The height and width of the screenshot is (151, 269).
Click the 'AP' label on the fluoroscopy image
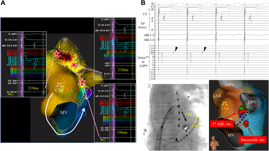pyautogui.click(x=177, y=89)
